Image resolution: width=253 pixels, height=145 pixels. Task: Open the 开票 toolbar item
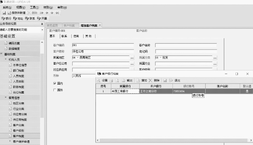[x=42, y=19]
